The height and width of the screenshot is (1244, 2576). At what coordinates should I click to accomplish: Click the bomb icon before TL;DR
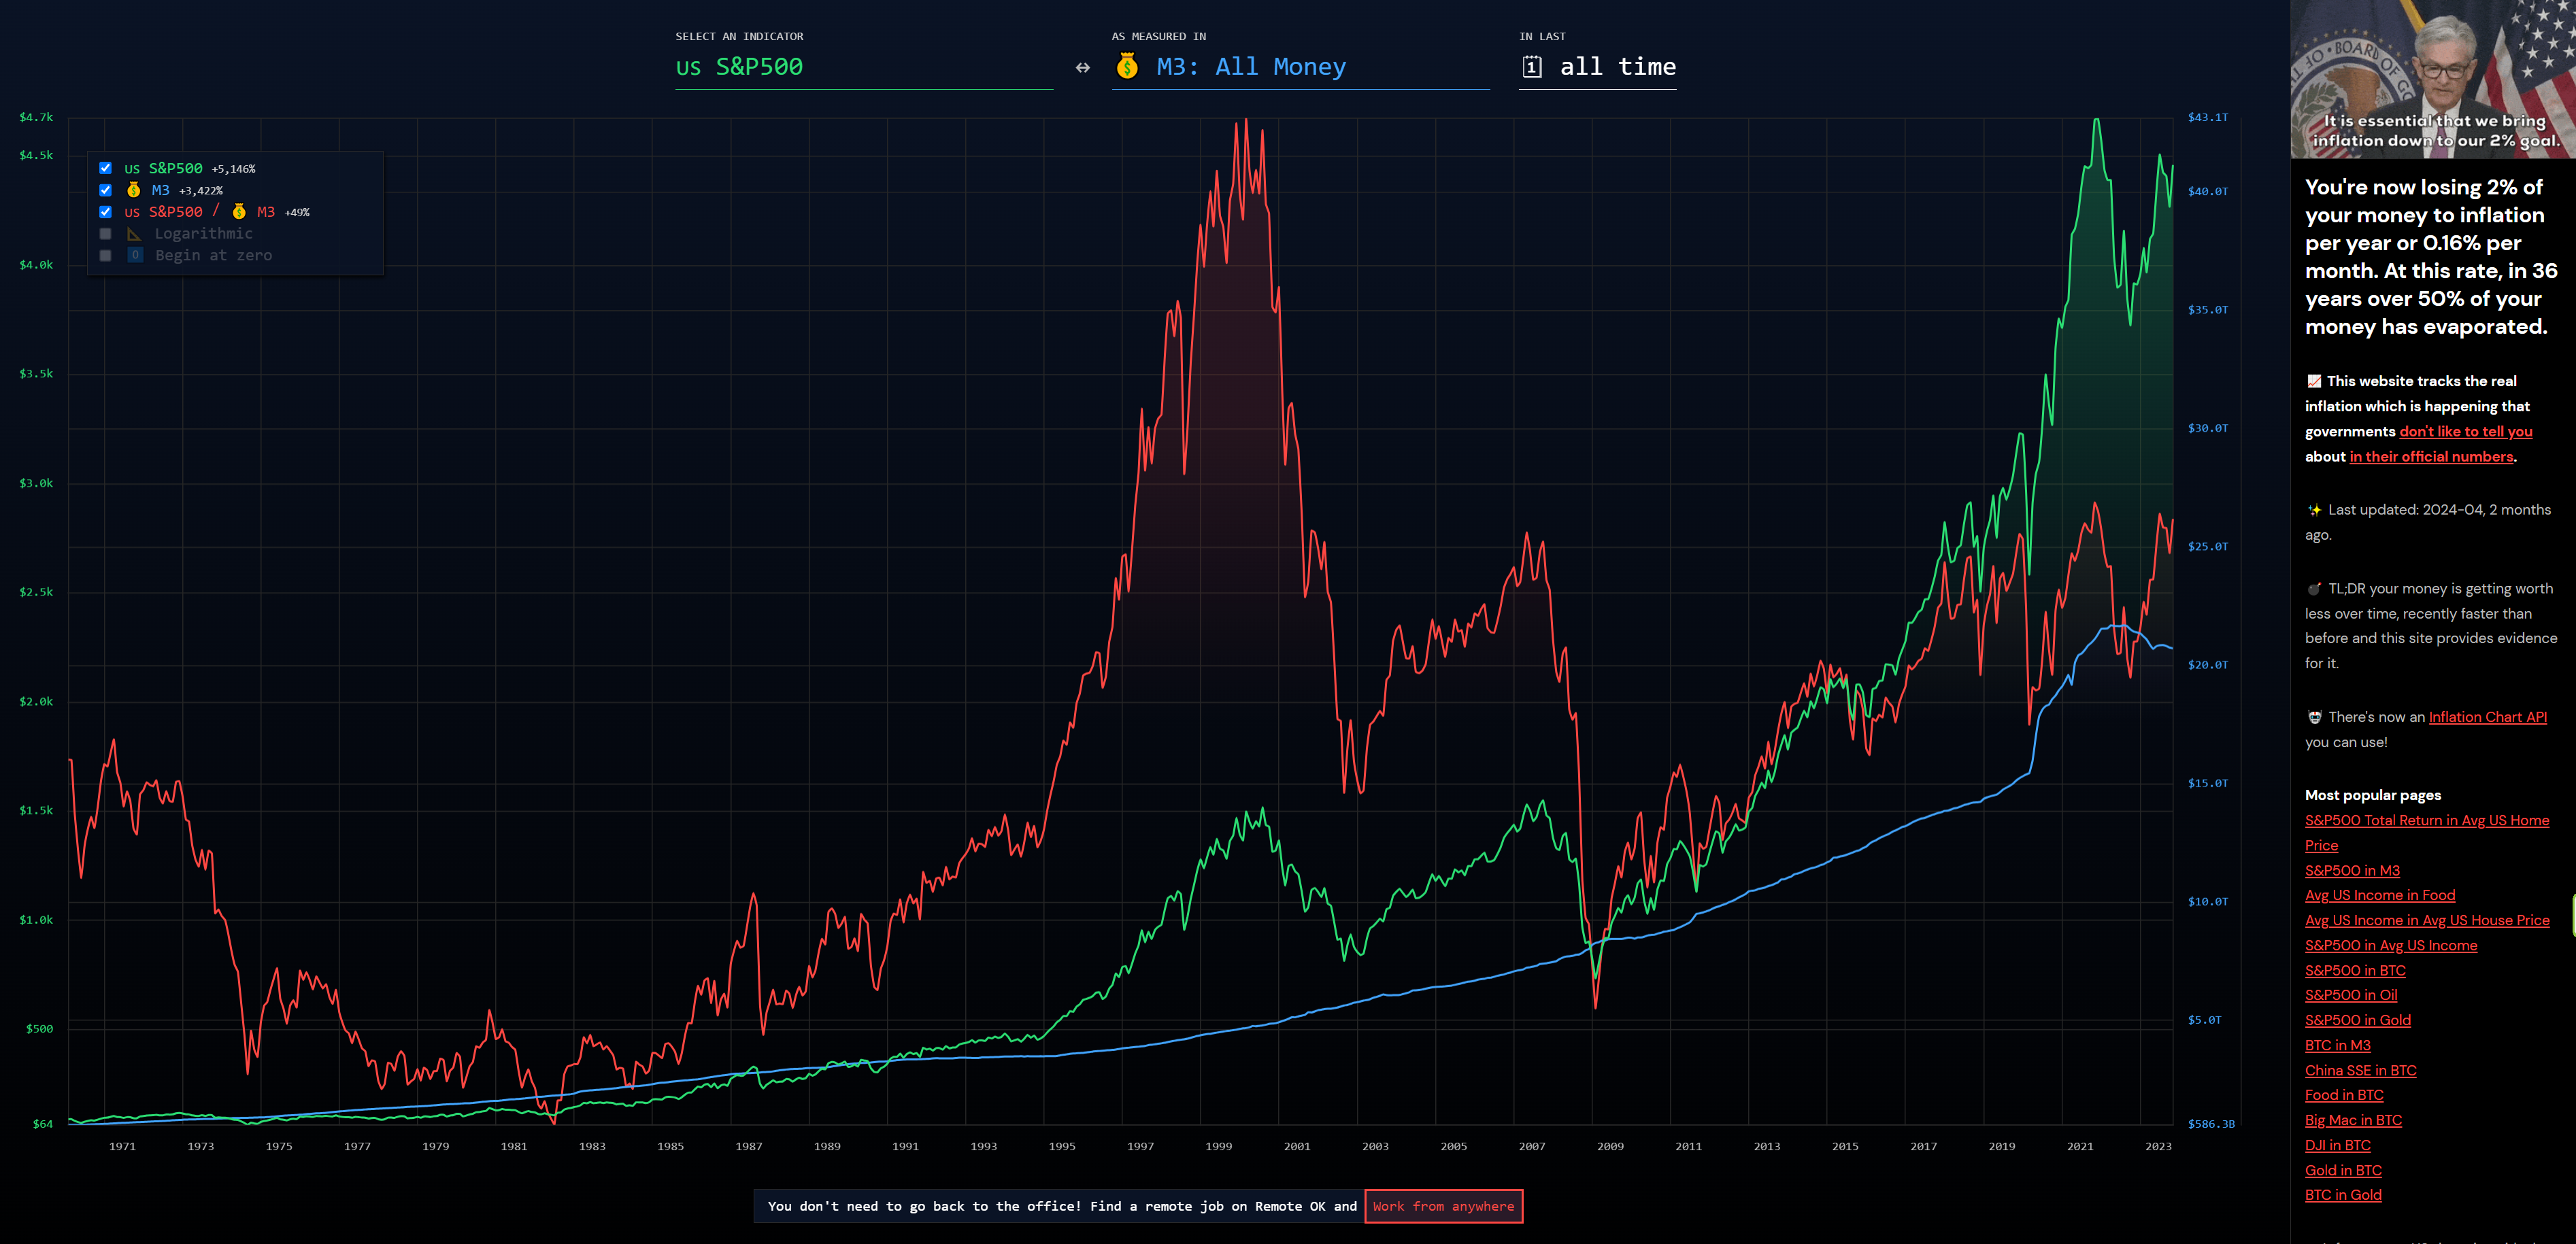pos(2314,589)
